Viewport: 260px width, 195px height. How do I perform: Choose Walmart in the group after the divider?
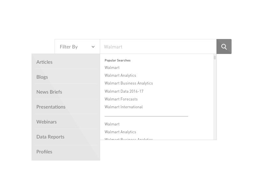coord(112,124)
